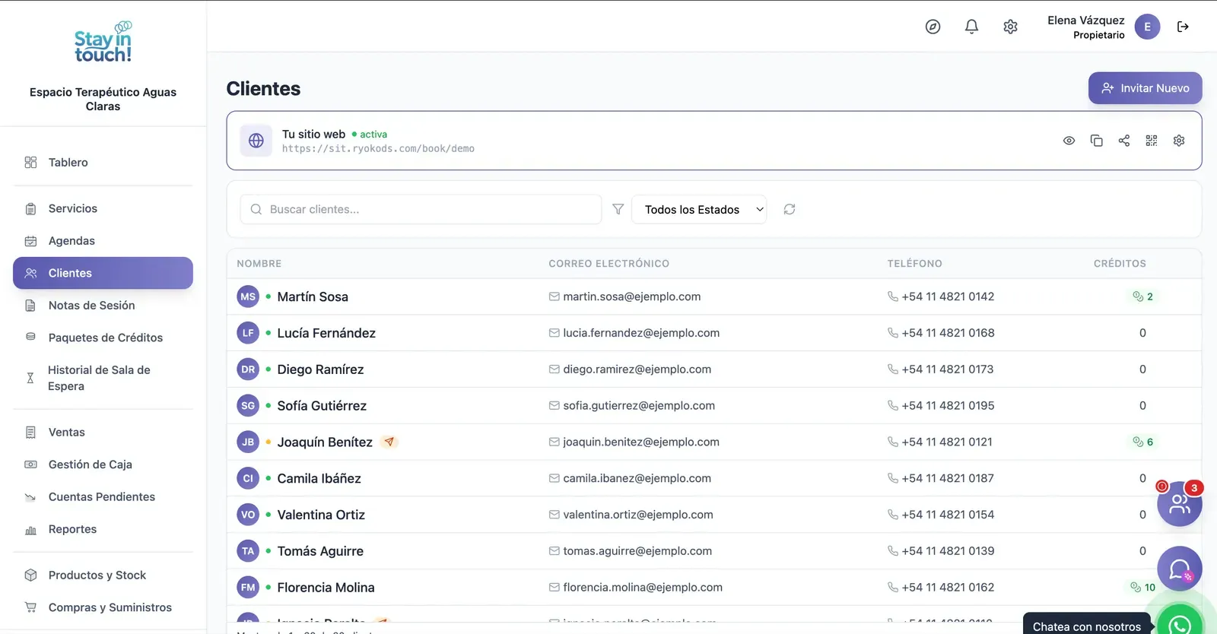Go to Ventas section
Screen dimensions: 1217x634
(x=103, y=432)
